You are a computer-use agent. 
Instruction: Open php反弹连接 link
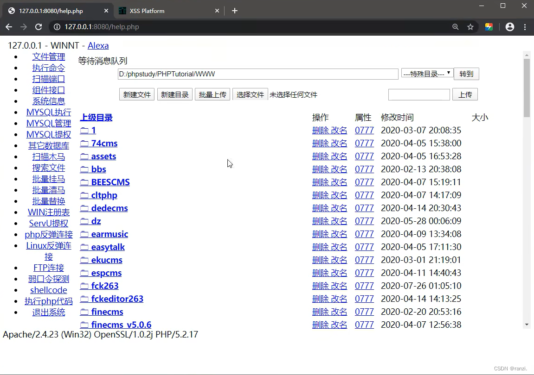coord(49,235)
